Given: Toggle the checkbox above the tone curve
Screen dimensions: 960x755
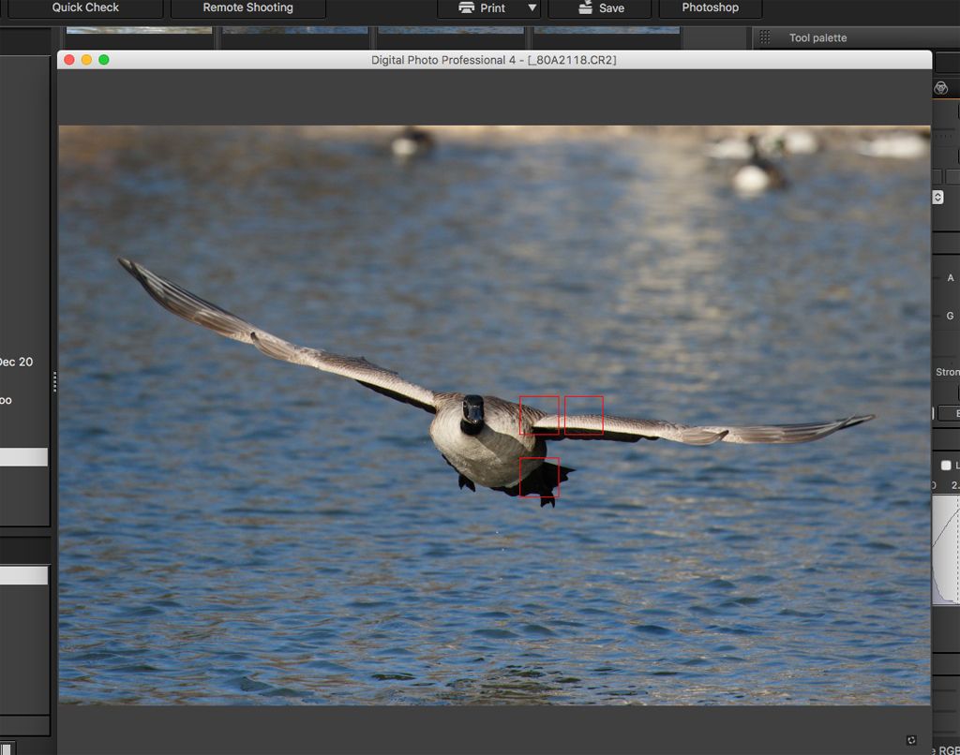Looking at the screenshot, I should pos(946,466).
